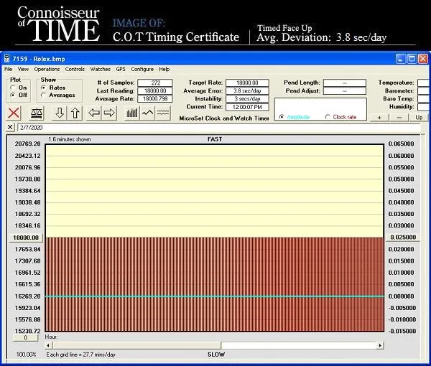Open the View menu

pyautogui.click(x=23, y=69)
